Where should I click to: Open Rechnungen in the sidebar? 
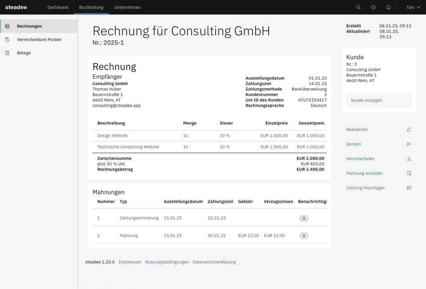click(x=29, y=26)
